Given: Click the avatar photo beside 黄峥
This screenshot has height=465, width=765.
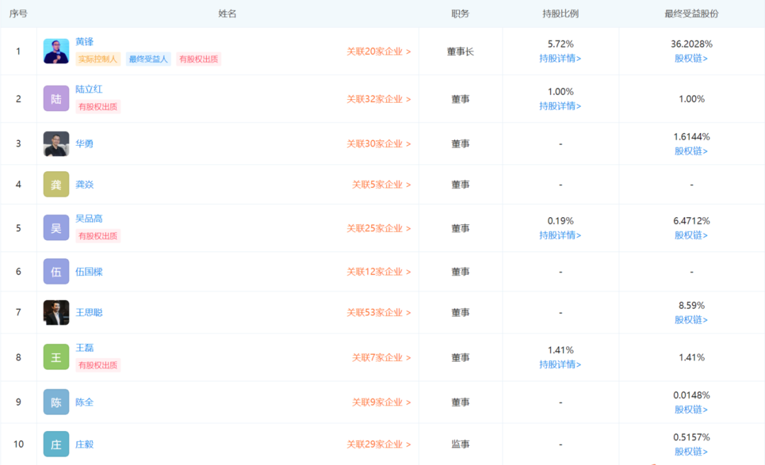Looking at the screenshot, I should coord(56,52).
